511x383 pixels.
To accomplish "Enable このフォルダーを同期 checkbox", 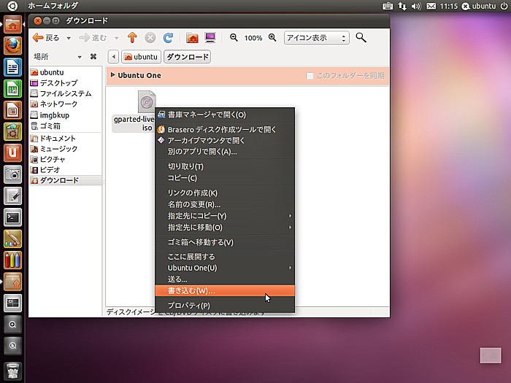I will pos(310,76).
